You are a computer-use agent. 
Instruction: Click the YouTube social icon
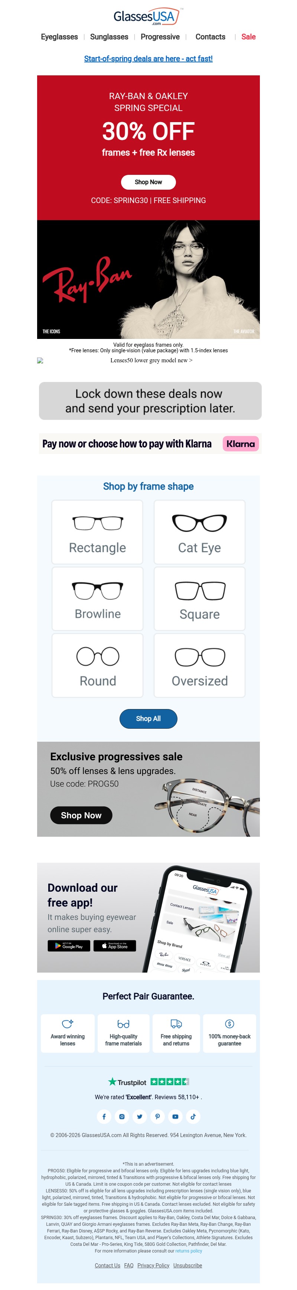coord(175,1116)
